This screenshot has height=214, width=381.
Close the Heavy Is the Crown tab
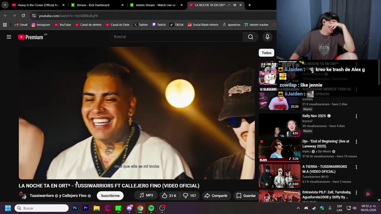[63, 5]
